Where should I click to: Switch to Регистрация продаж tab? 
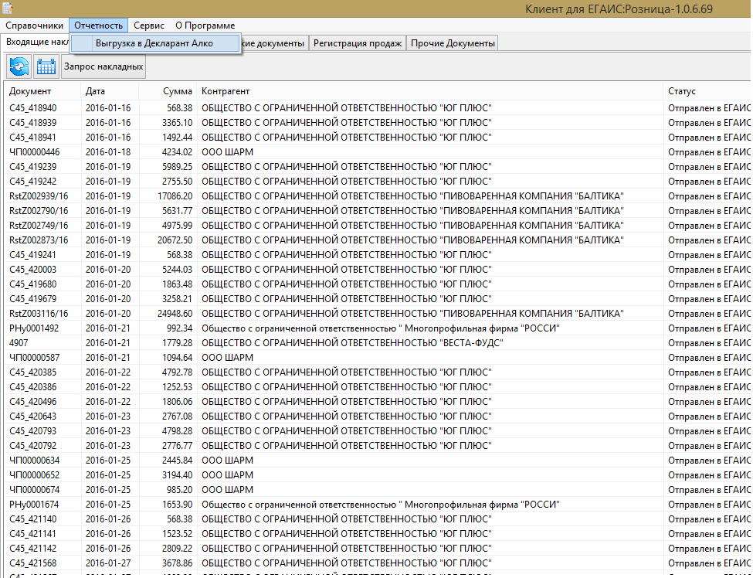pos(358,43)
